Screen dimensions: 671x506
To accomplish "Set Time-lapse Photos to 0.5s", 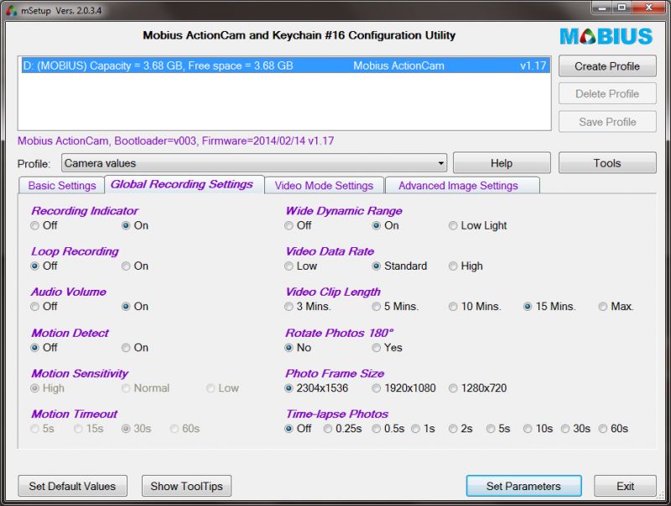I will click(388, 429).
